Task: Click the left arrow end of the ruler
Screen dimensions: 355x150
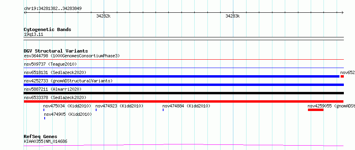Action: tap(25, 13)
